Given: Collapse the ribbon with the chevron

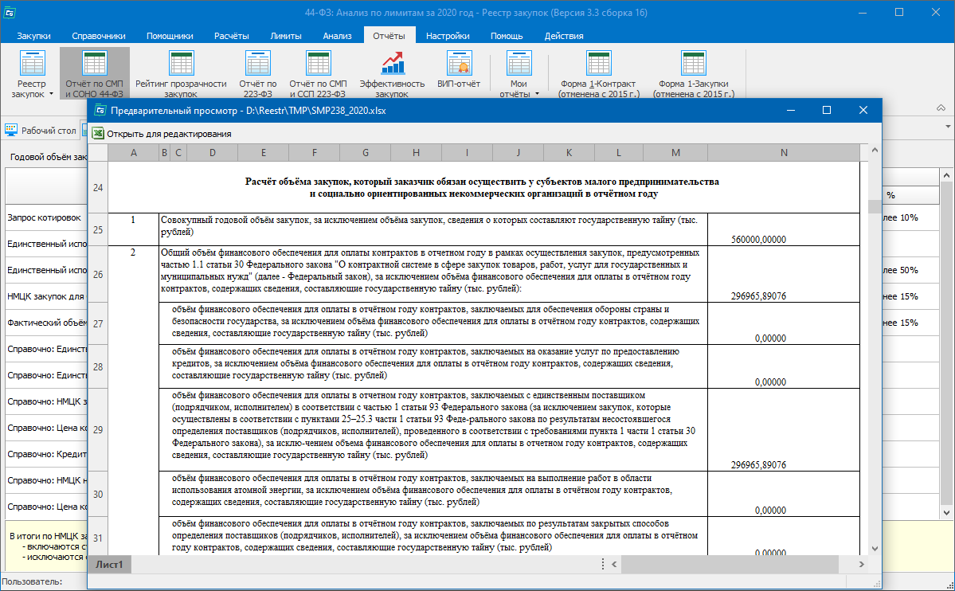Looking at the screenshot, I should 941,108.
